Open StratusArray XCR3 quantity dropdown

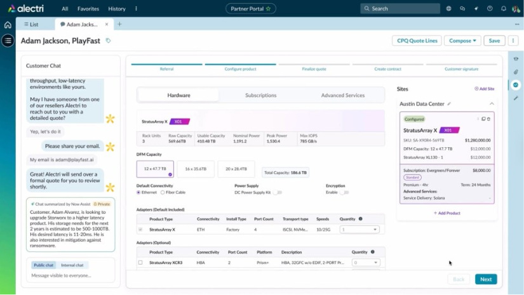(x=366, y=263)
